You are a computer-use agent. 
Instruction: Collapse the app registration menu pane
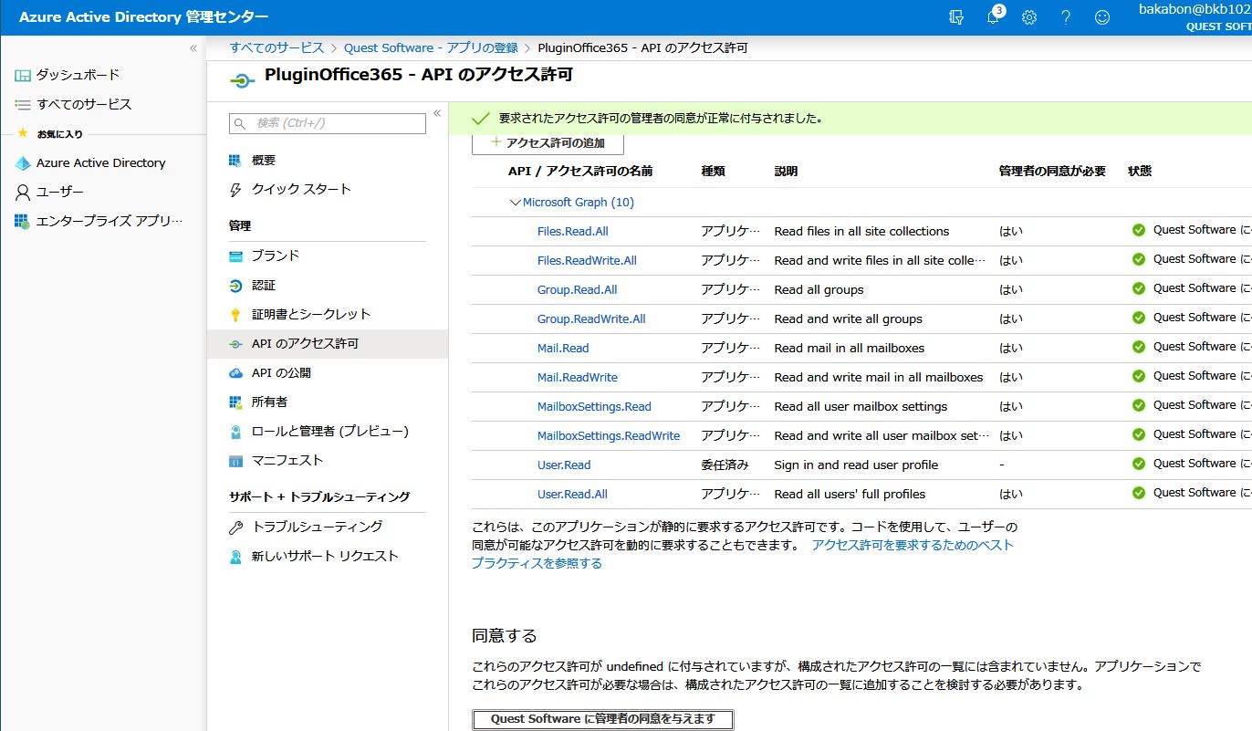click(436, 113)
